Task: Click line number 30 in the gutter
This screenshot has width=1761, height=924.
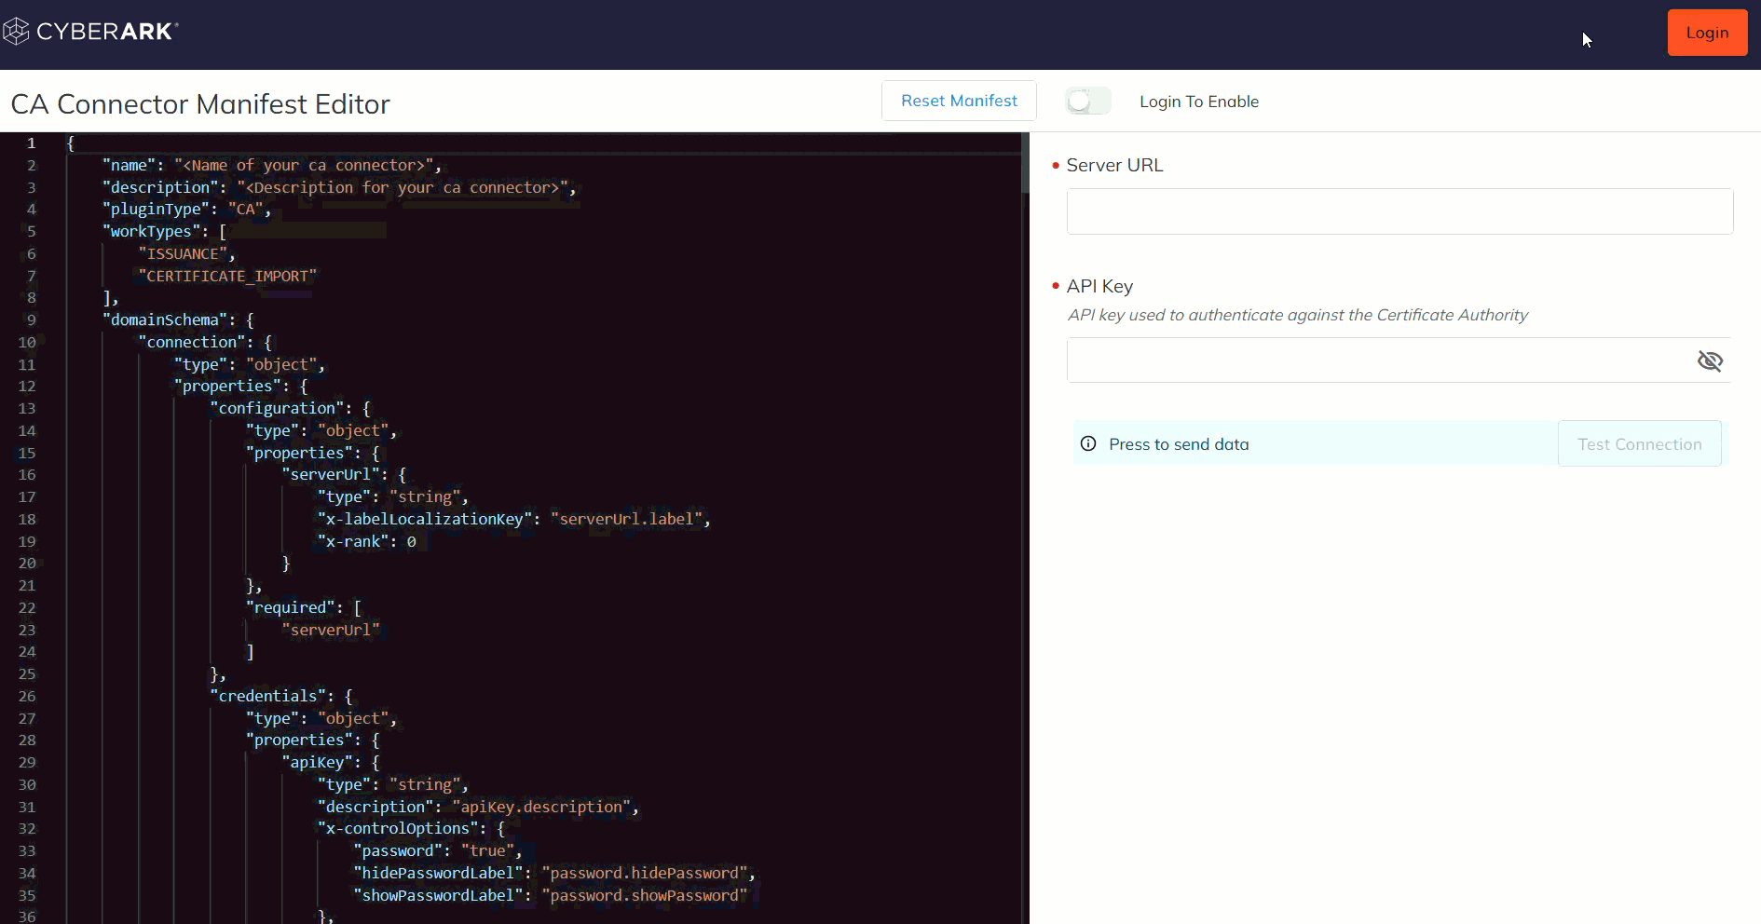Action: tap(27, 784)
